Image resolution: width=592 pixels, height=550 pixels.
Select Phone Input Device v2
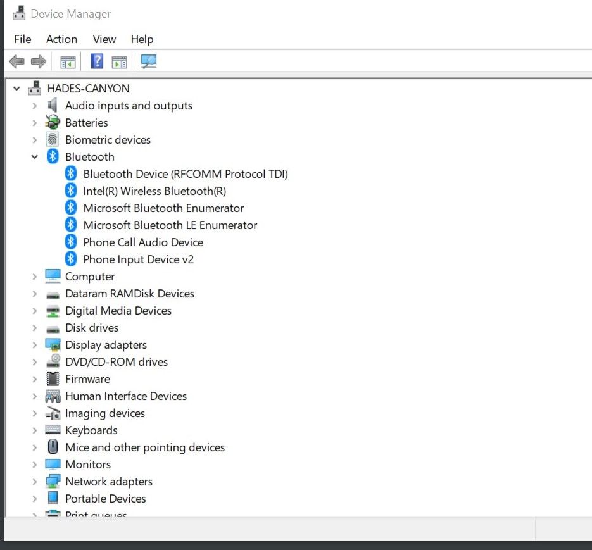pyautogui.click(x=139, y=259)
